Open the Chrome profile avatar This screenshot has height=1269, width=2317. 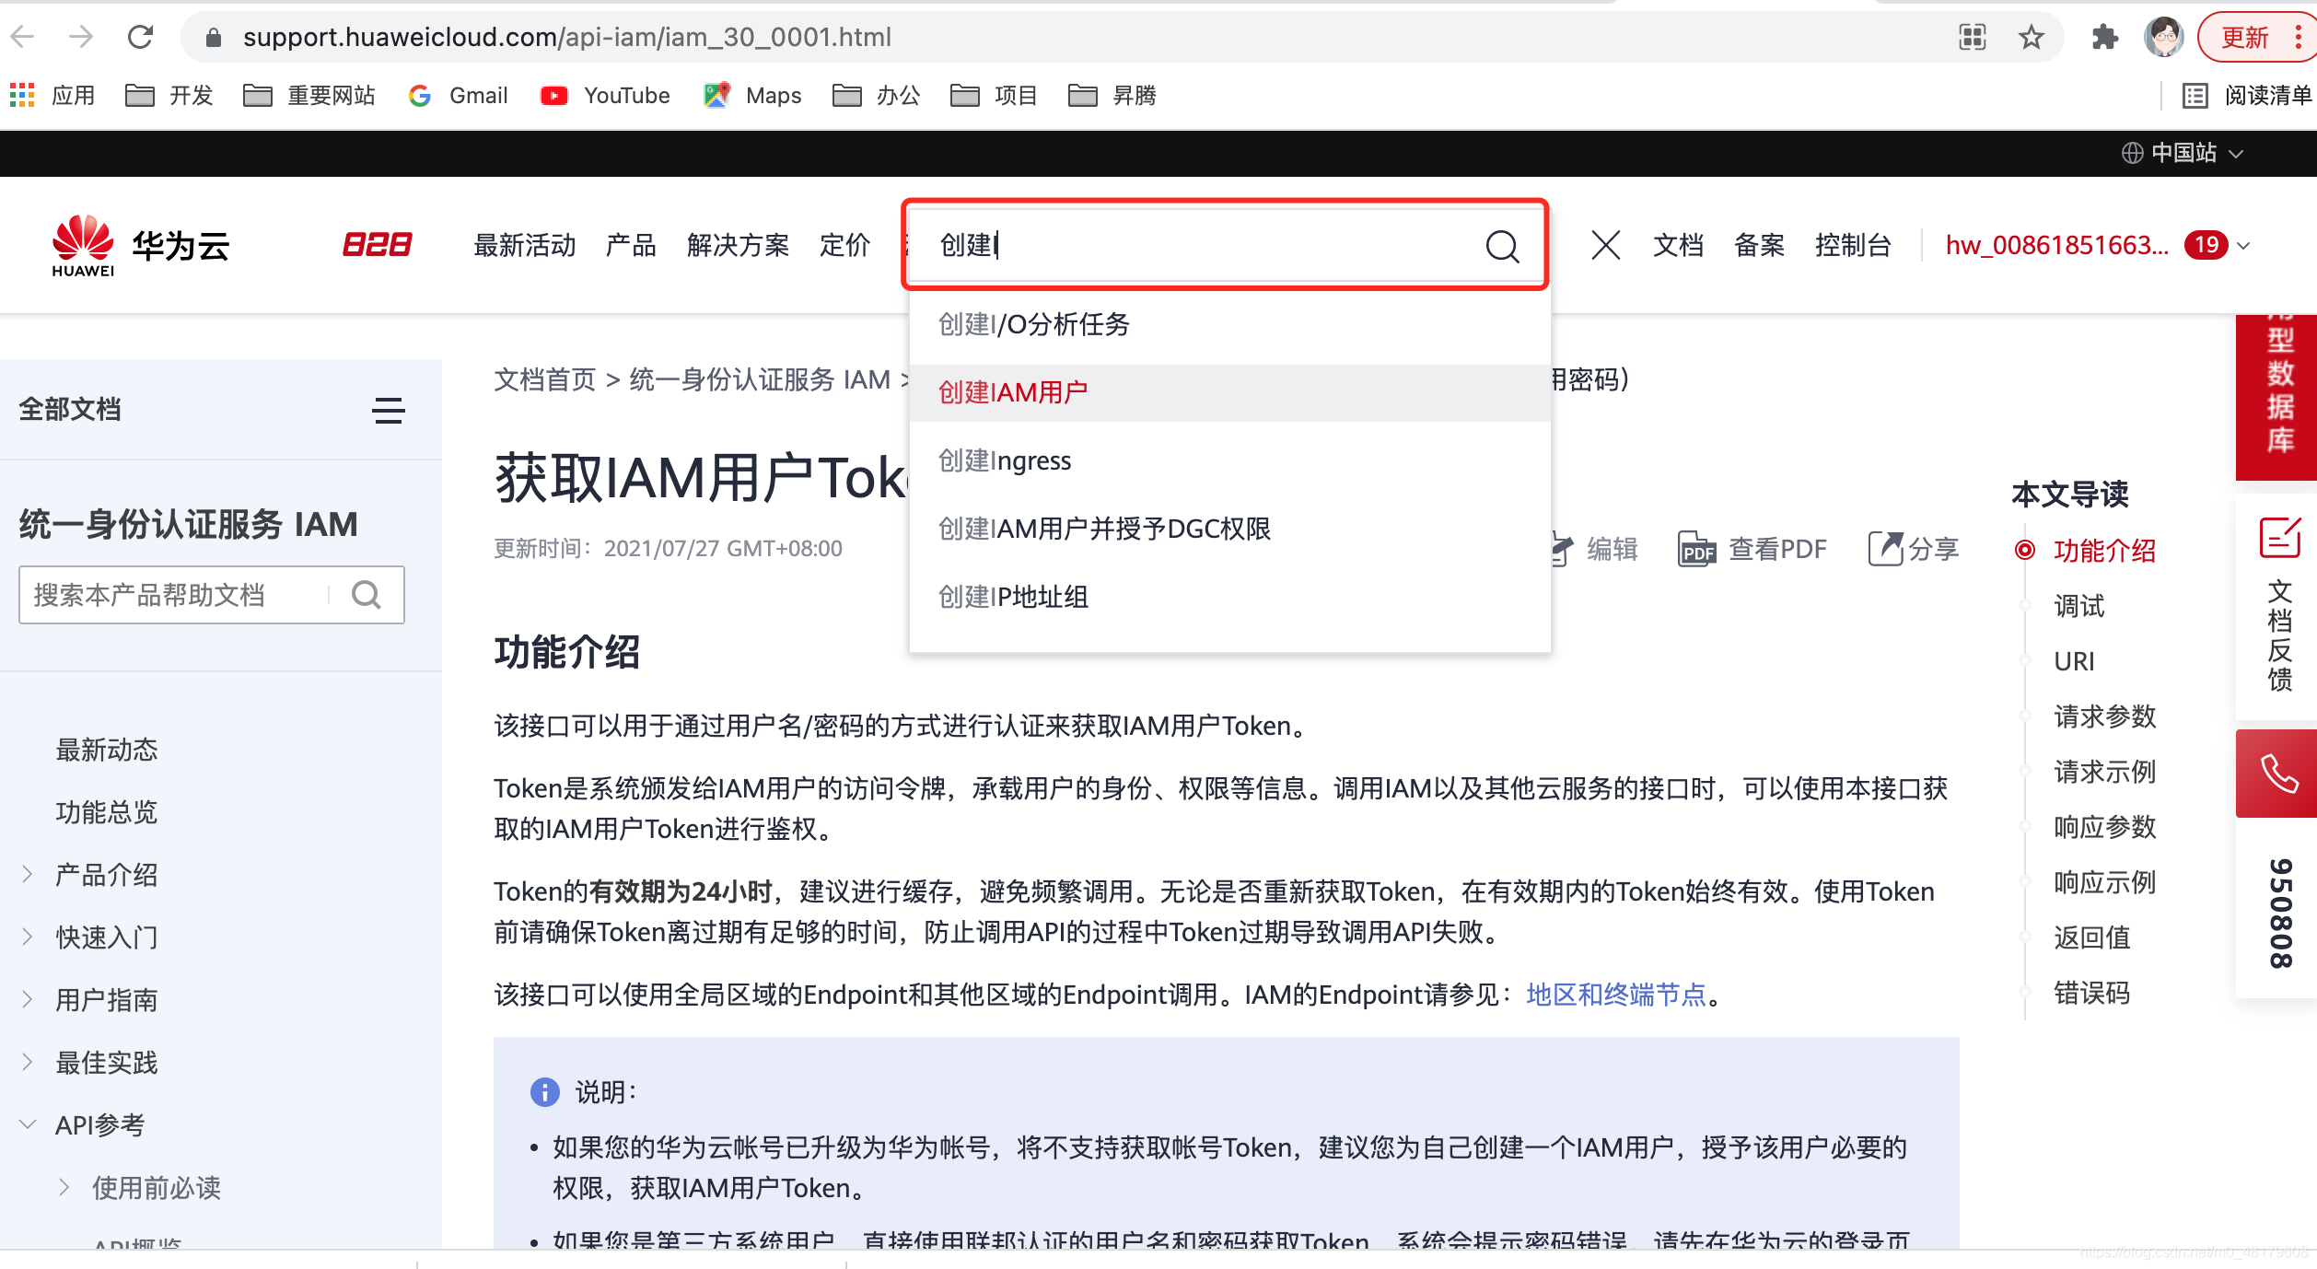coord(2163,37)
